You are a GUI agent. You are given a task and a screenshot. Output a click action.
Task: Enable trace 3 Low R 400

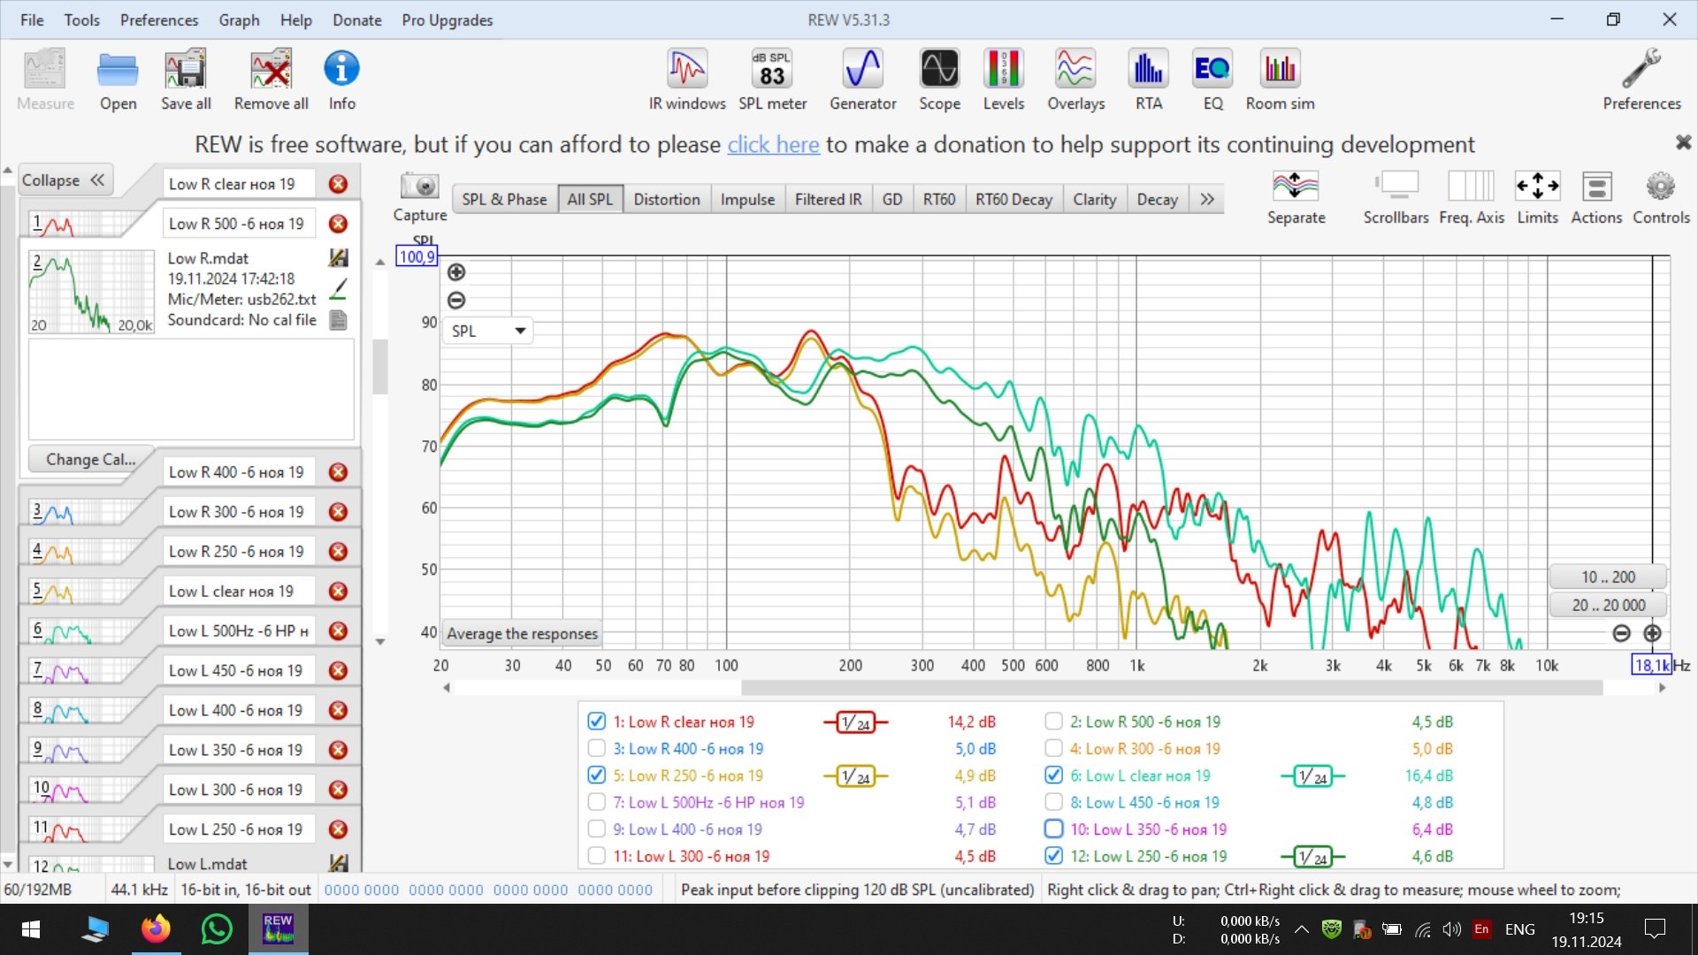click(x=597, y=749)
